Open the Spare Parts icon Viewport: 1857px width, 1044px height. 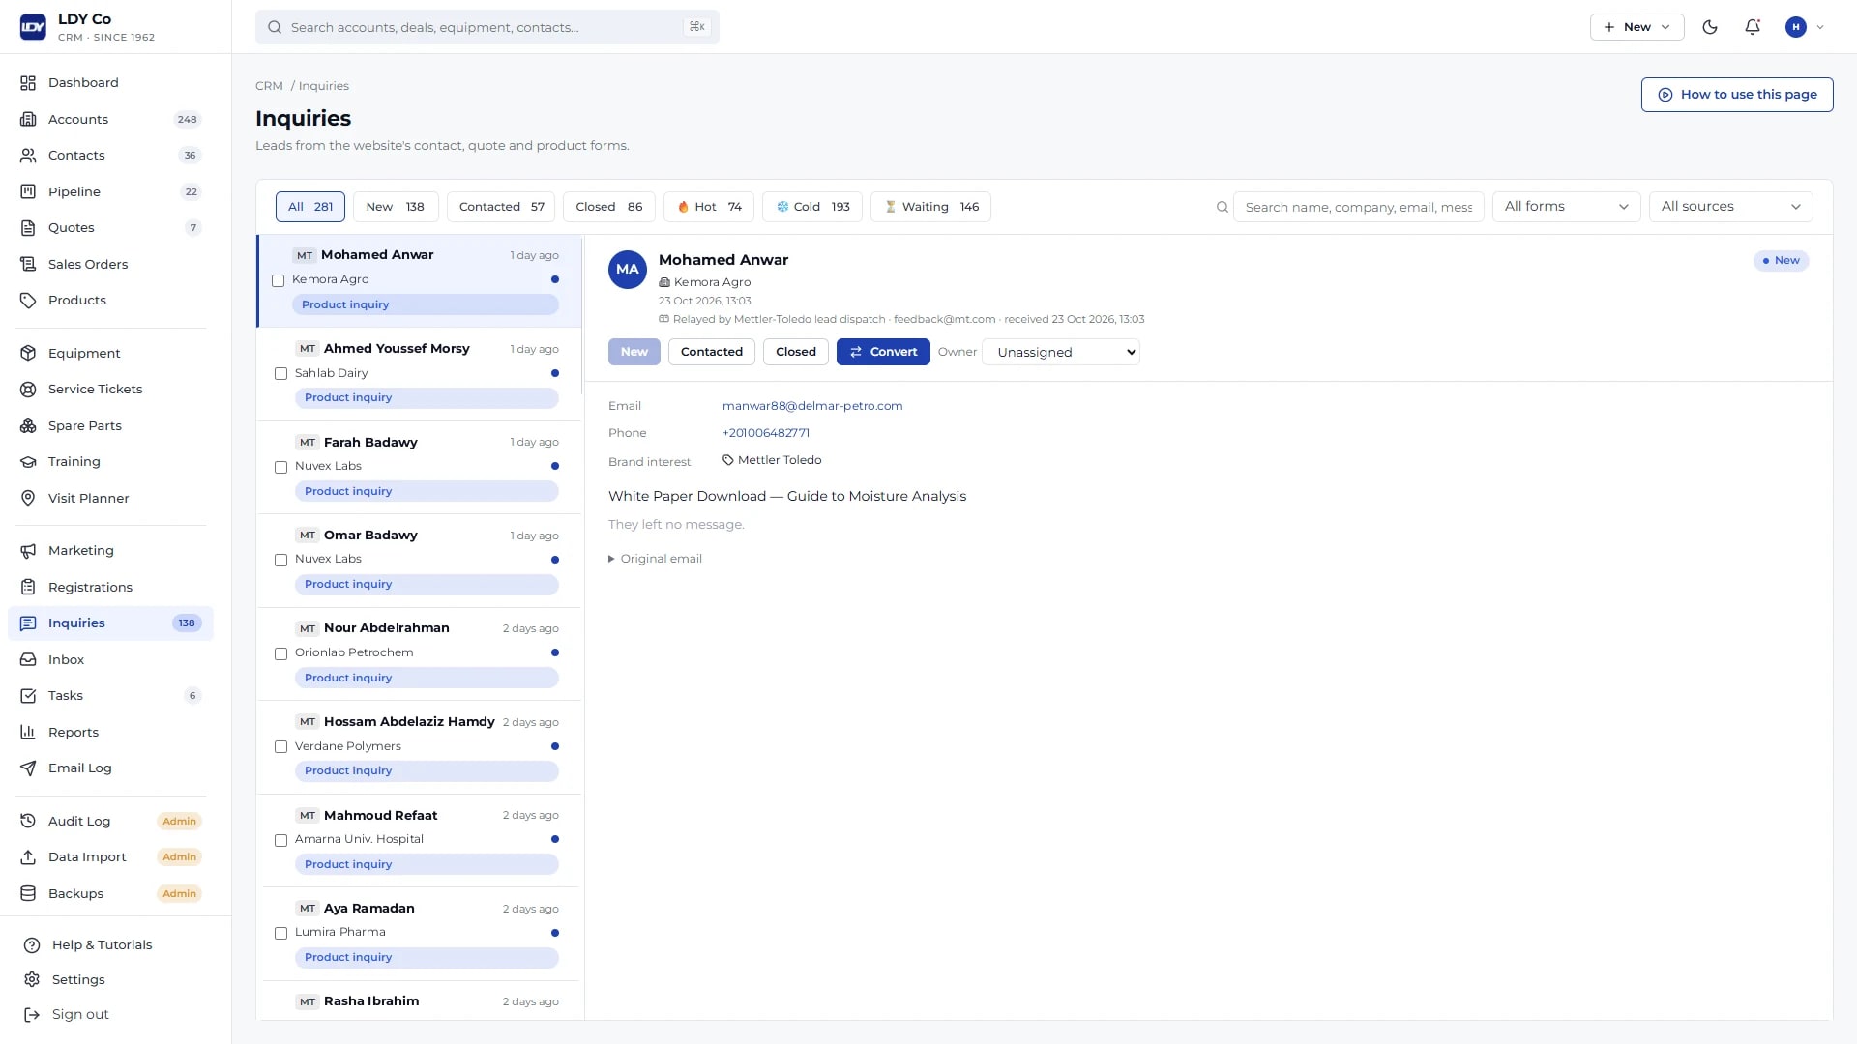(28, 425)
